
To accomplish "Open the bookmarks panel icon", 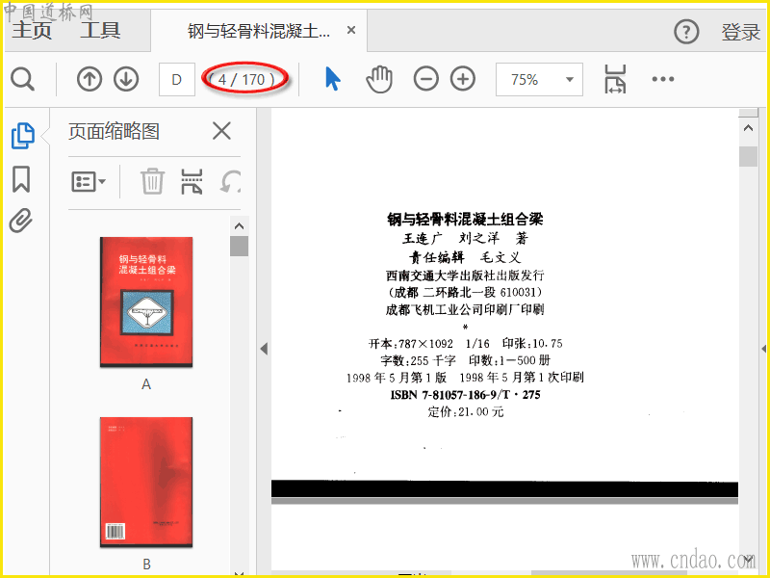I will point(21,179).
